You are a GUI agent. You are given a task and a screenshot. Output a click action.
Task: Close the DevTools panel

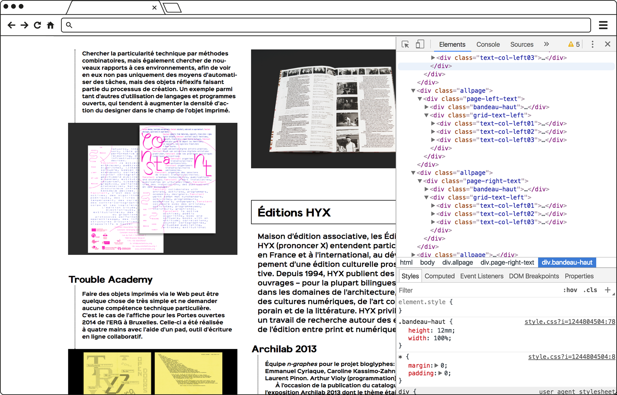click(x=607, y=44)
